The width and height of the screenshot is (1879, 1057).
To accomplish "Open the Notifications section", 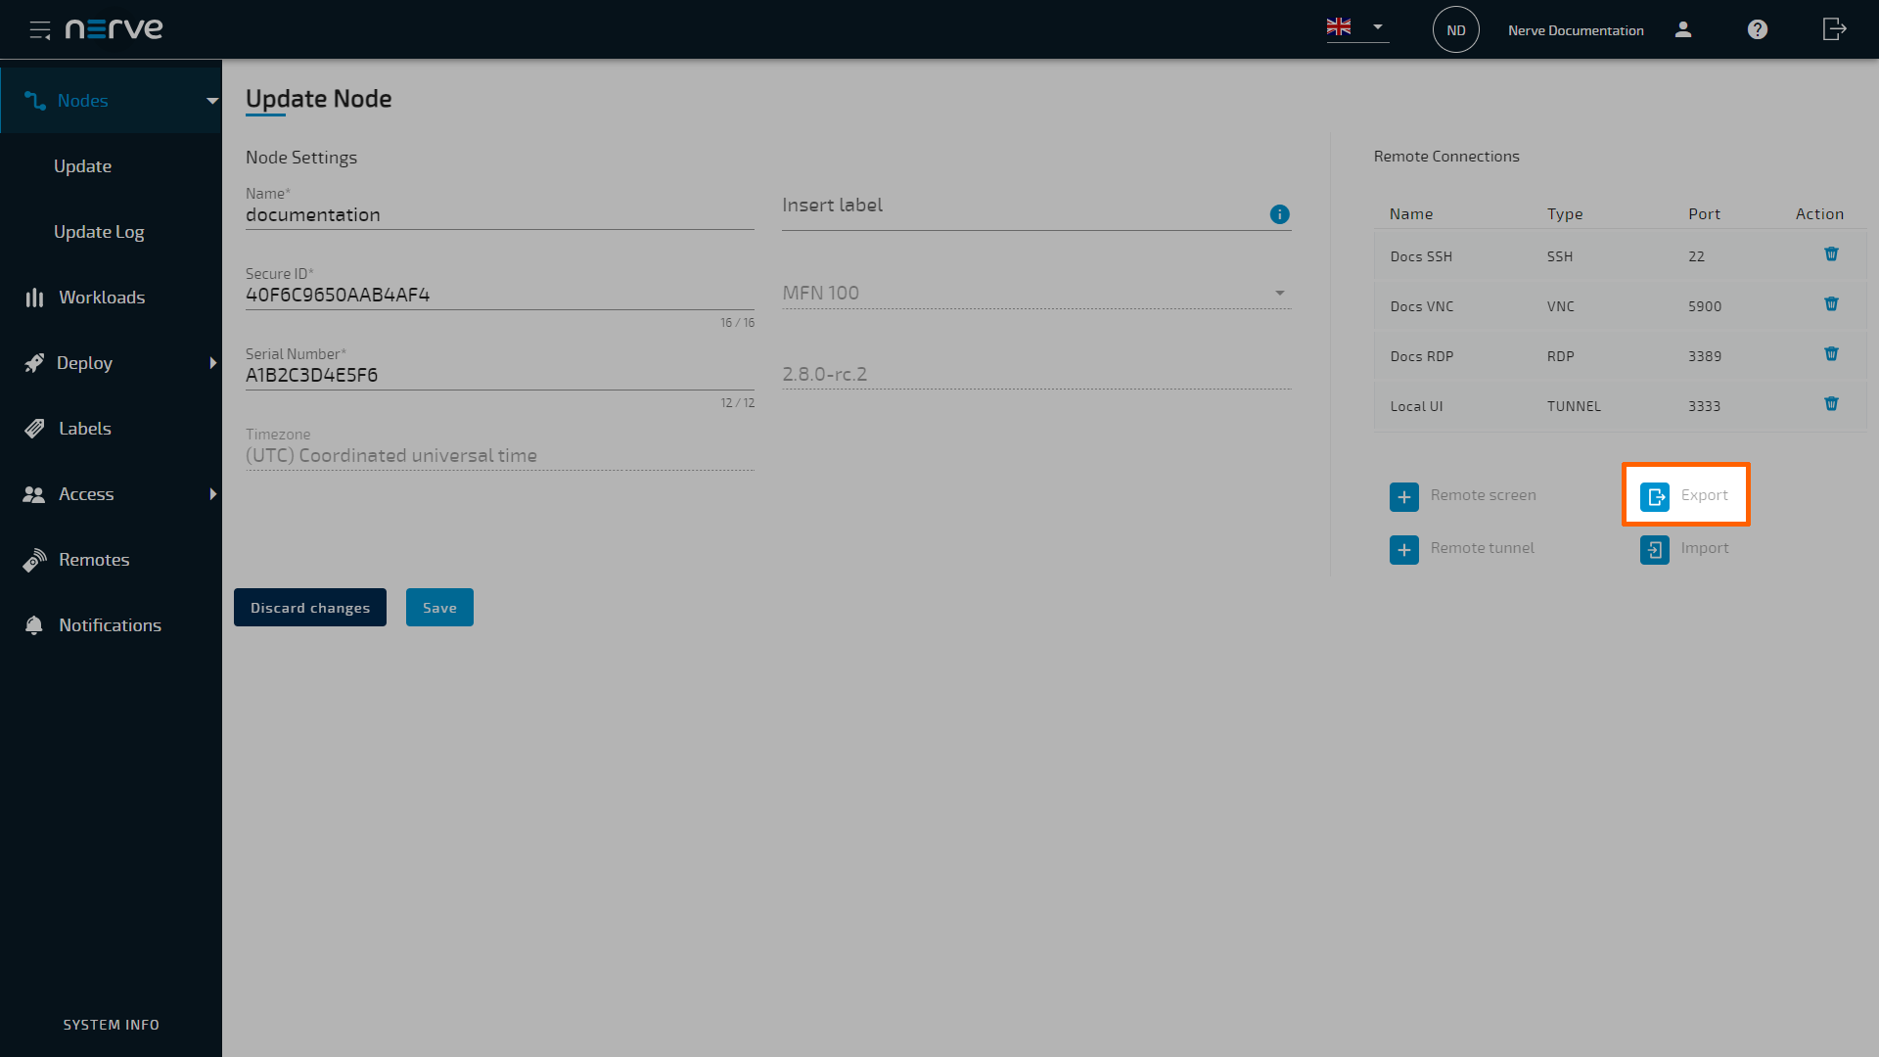I will tap(110, 624).
